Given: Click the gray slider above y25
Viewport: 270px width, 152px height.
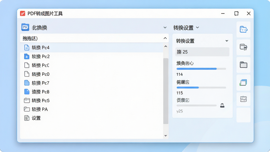Looking at the screenshot, I should (196, 105).
